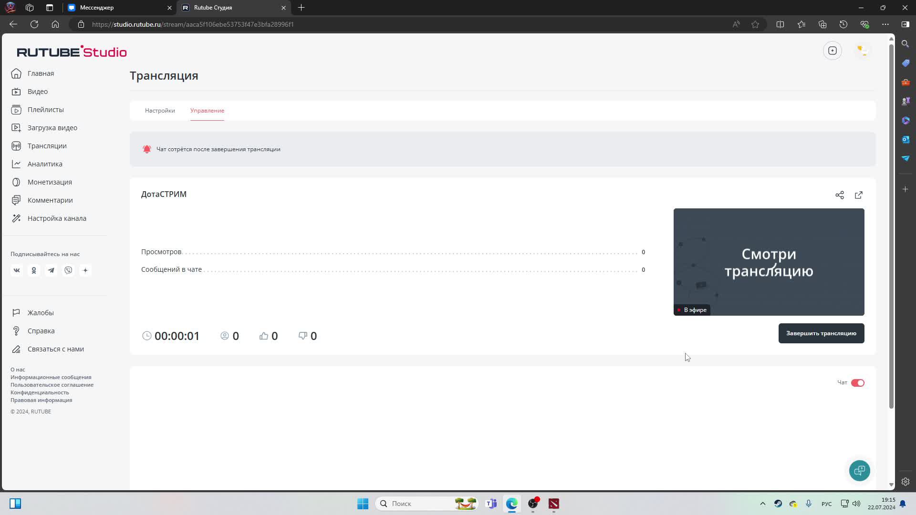The width and height of the screenshot is (916, 515).
Task: Click the Смотри трансляцию preview thumbnail
Action: 769,262
